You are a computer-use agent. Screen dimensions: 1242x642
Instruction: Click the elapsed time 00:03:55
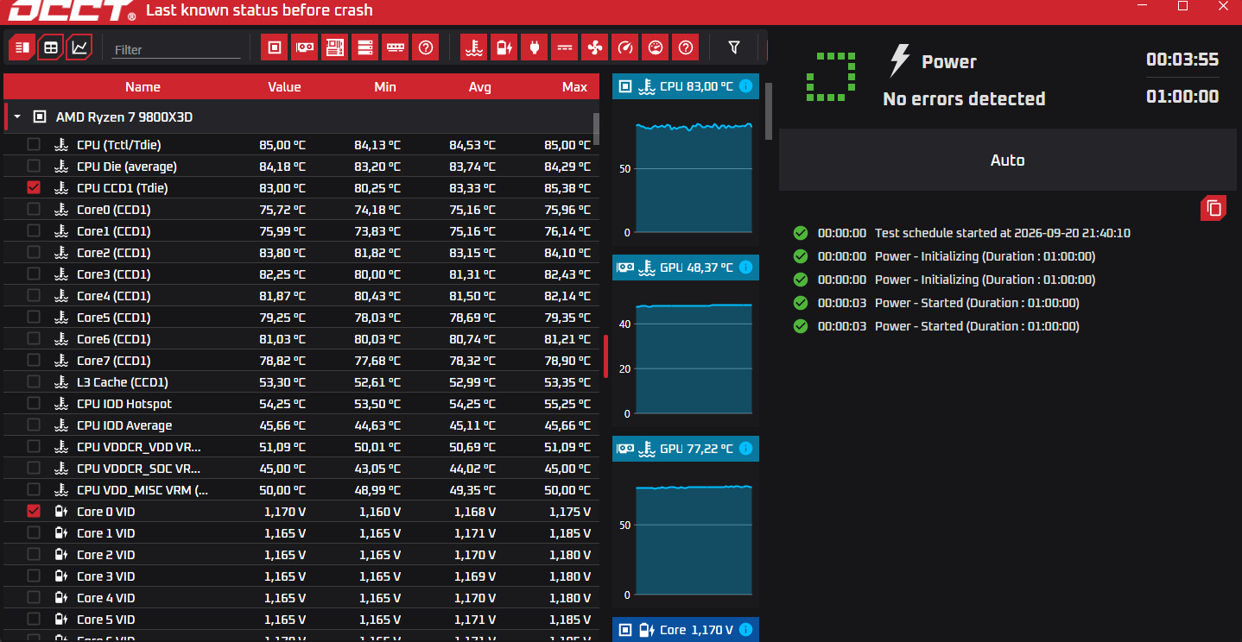(1182, 60)
